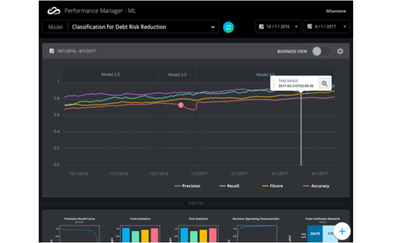Click the round plus add button
394x243 pixels.
[x=342, y=231]
